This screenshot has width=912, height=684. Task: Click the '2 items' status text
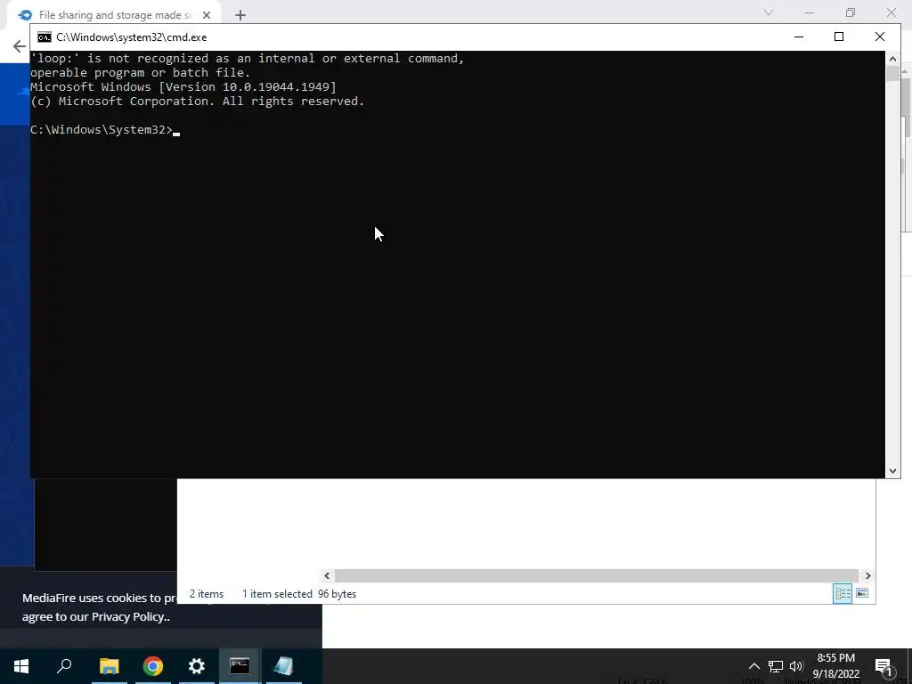(x=207, y=594)
